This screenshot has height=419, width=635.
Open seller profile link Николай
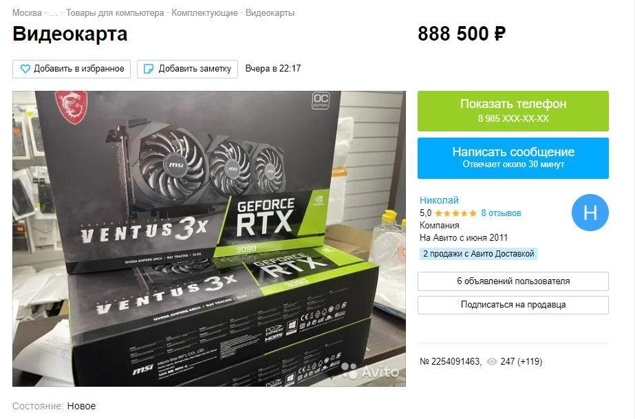439,200
